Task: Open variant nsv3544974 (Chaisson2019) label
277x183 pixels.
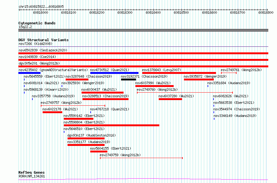Action: [x=237, y=109]
